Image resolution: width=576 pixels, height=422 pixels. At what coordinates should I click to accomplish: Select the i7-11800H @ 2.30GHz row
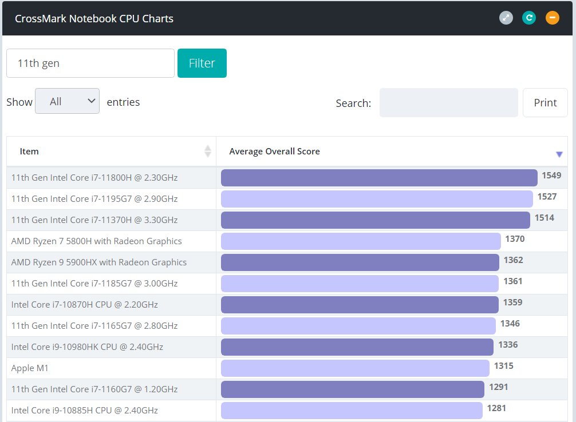tap(287, 178)
